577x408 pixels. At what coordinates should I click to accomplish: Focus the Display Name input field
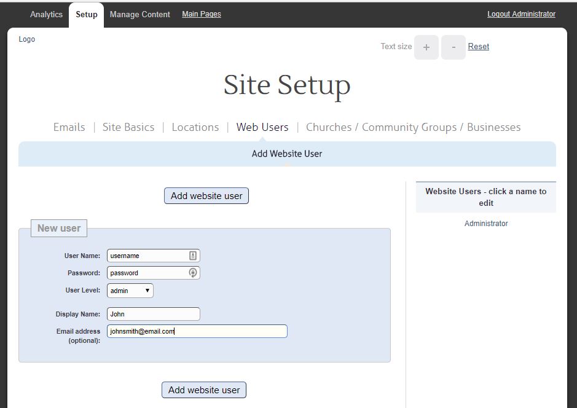(x=154, y=314)
